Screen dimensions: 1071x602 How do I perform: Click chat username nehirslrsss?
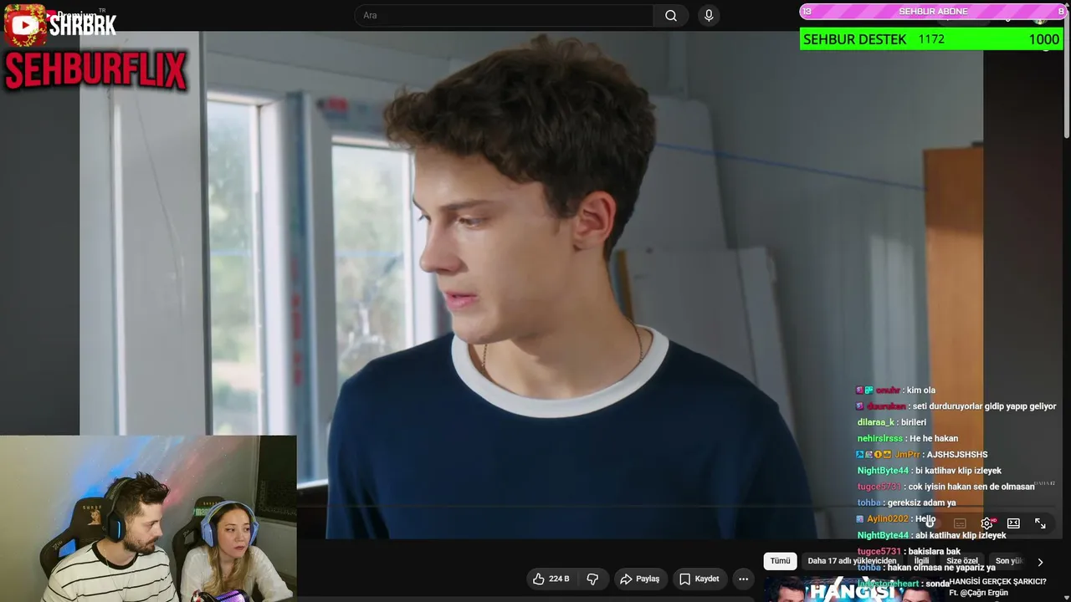pyautogui.click(x=880, y=438)
